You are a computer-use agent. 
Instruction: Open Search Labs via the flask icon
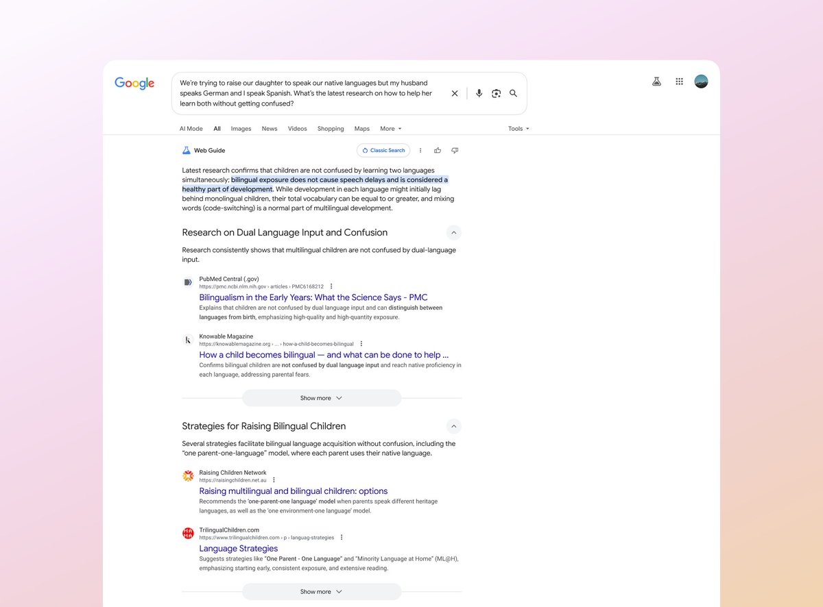[x=656, y=81]
